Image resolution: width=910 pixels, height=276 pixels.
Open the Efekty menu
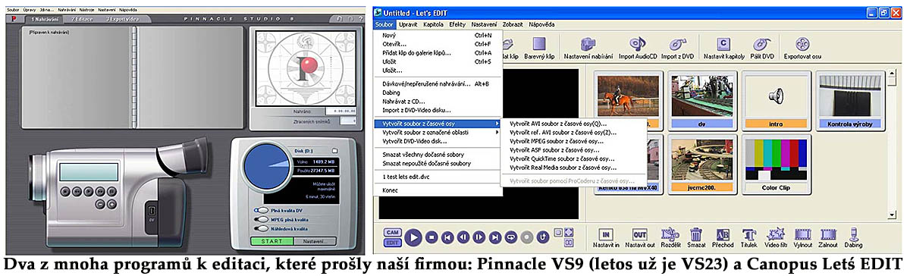[457, 24]
